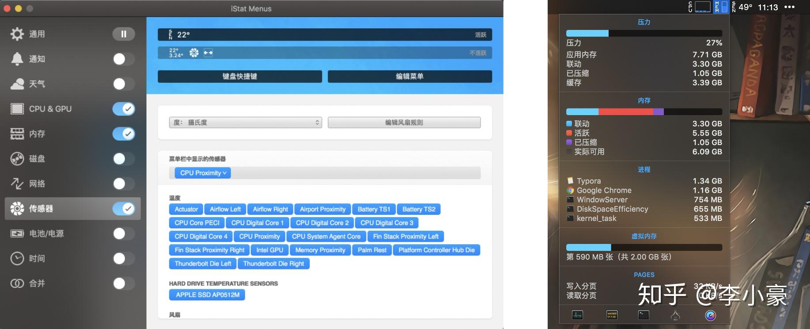This screenshot has width=810, height=329.
Task: Expand the CPU Proximity menubar sensor chevron
Action: point(224,173)
